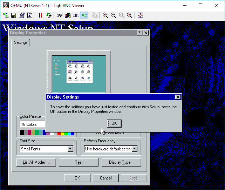
Task: Click the zoom out magnifier icon
Action: tap(113, 15)
